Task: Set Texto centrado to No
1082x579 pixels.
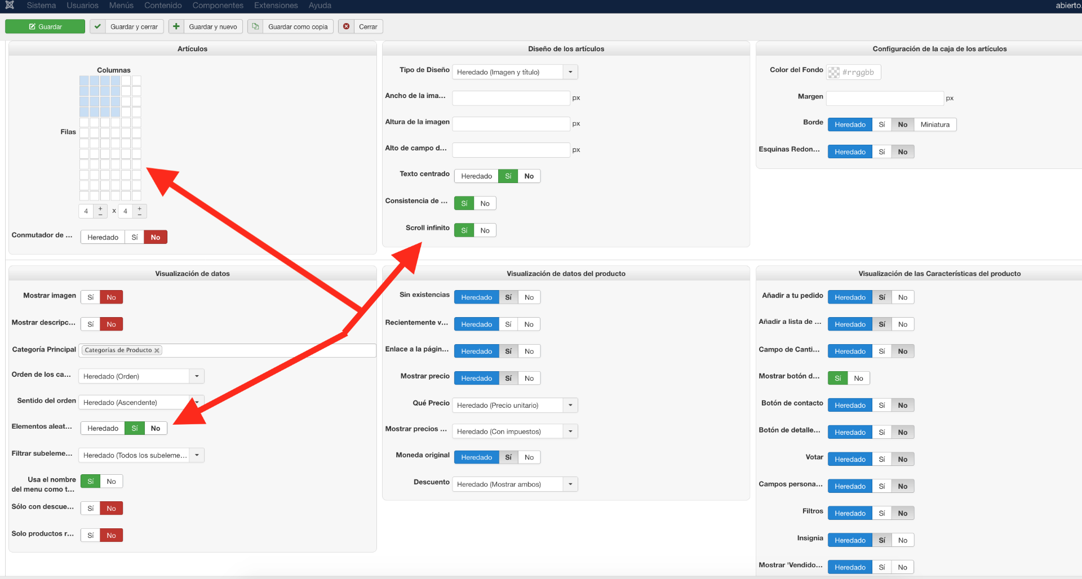Action: click(x=529, y=176)
